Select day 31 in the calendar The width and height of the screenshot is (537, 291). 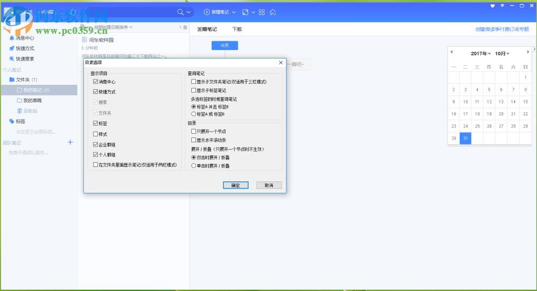[466, 139]
